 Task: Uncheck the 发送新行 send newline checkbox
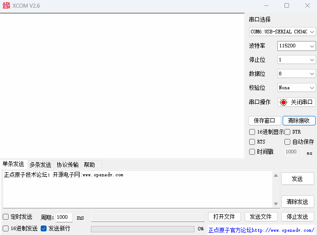pos(44,229)
